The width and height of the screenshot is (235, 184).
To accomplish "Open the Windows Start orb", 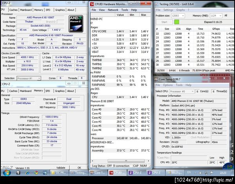I will tap(7, 173).
